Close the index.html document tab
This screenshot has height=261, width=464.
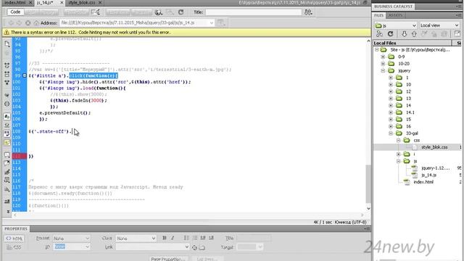(30, 3)
